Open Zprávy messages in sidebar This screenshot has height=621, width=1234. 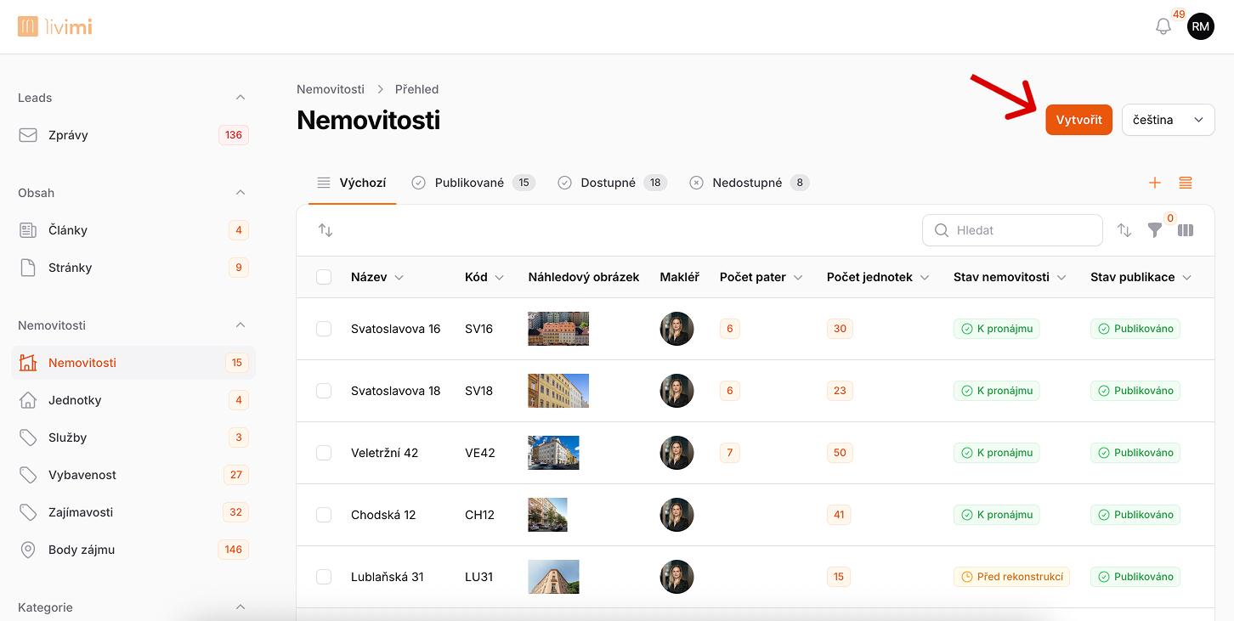click(133, 135)
